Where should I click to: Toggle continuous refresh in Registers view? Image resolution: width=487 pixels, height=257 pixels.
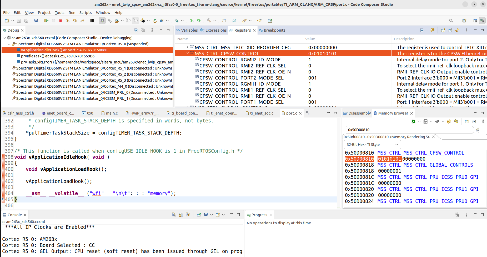[x=432, y=30]
